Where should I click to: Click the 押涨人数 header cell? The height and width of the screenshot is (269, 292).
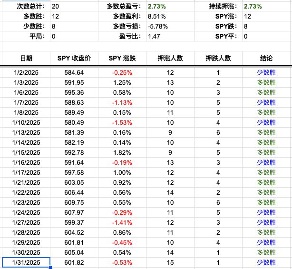pos(170,58)
